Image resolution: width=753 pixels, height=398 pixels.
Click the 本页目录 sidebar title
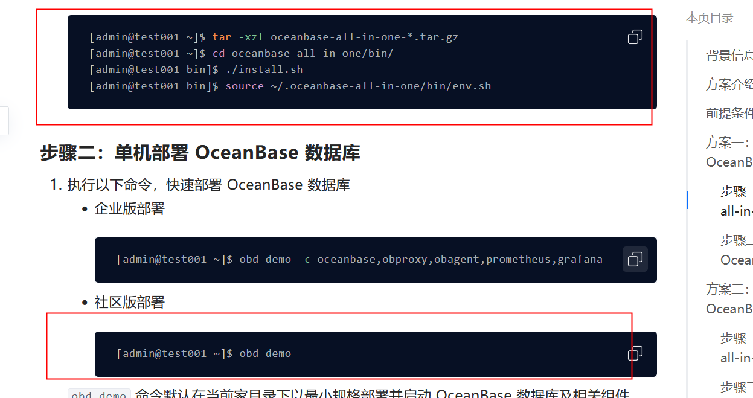pos(710,18)
